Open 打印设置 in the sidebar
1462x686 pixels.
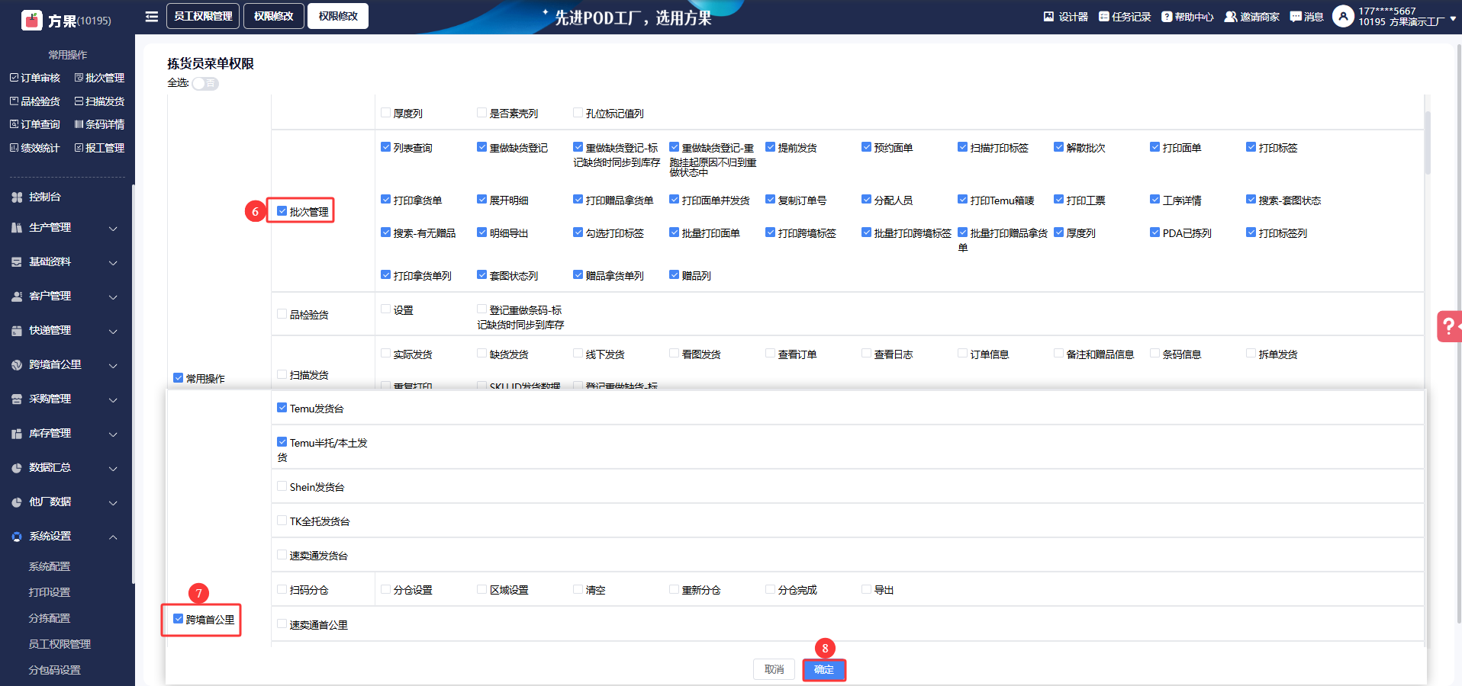pos(50,592)
